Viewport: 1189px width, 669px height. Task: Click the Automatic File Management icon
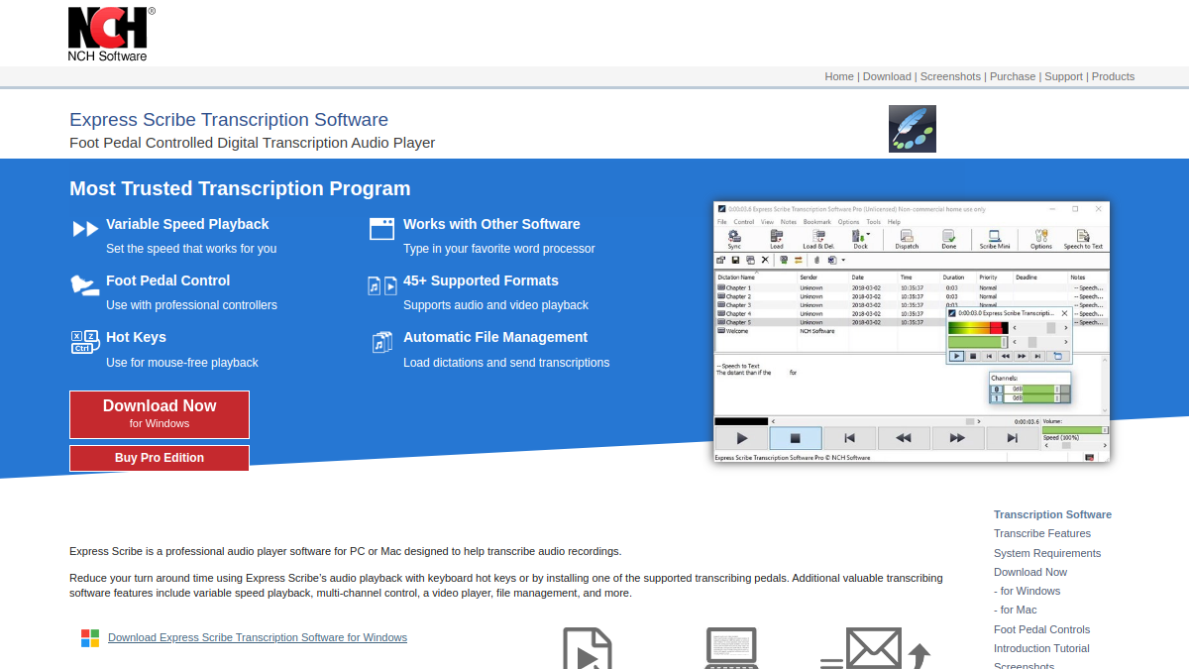click(x=382, y=342)
